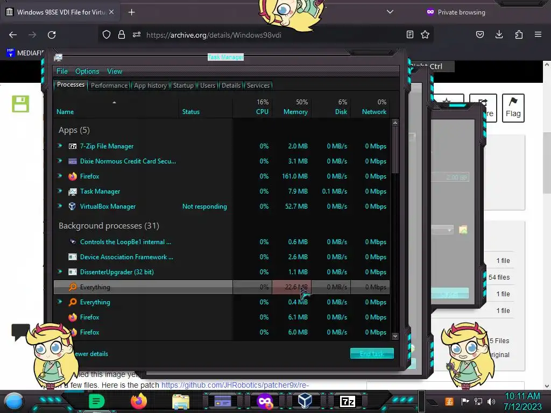Open Firefox tracking protection shield
Viewport: 551px width, 413px height.
coord(107,34)
